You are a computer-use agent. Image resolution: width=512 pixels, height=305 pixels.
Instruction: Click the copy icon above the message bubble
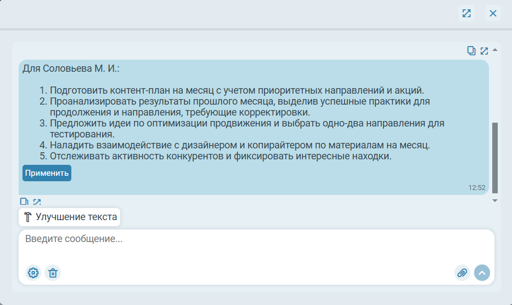[x=471, y=51]
